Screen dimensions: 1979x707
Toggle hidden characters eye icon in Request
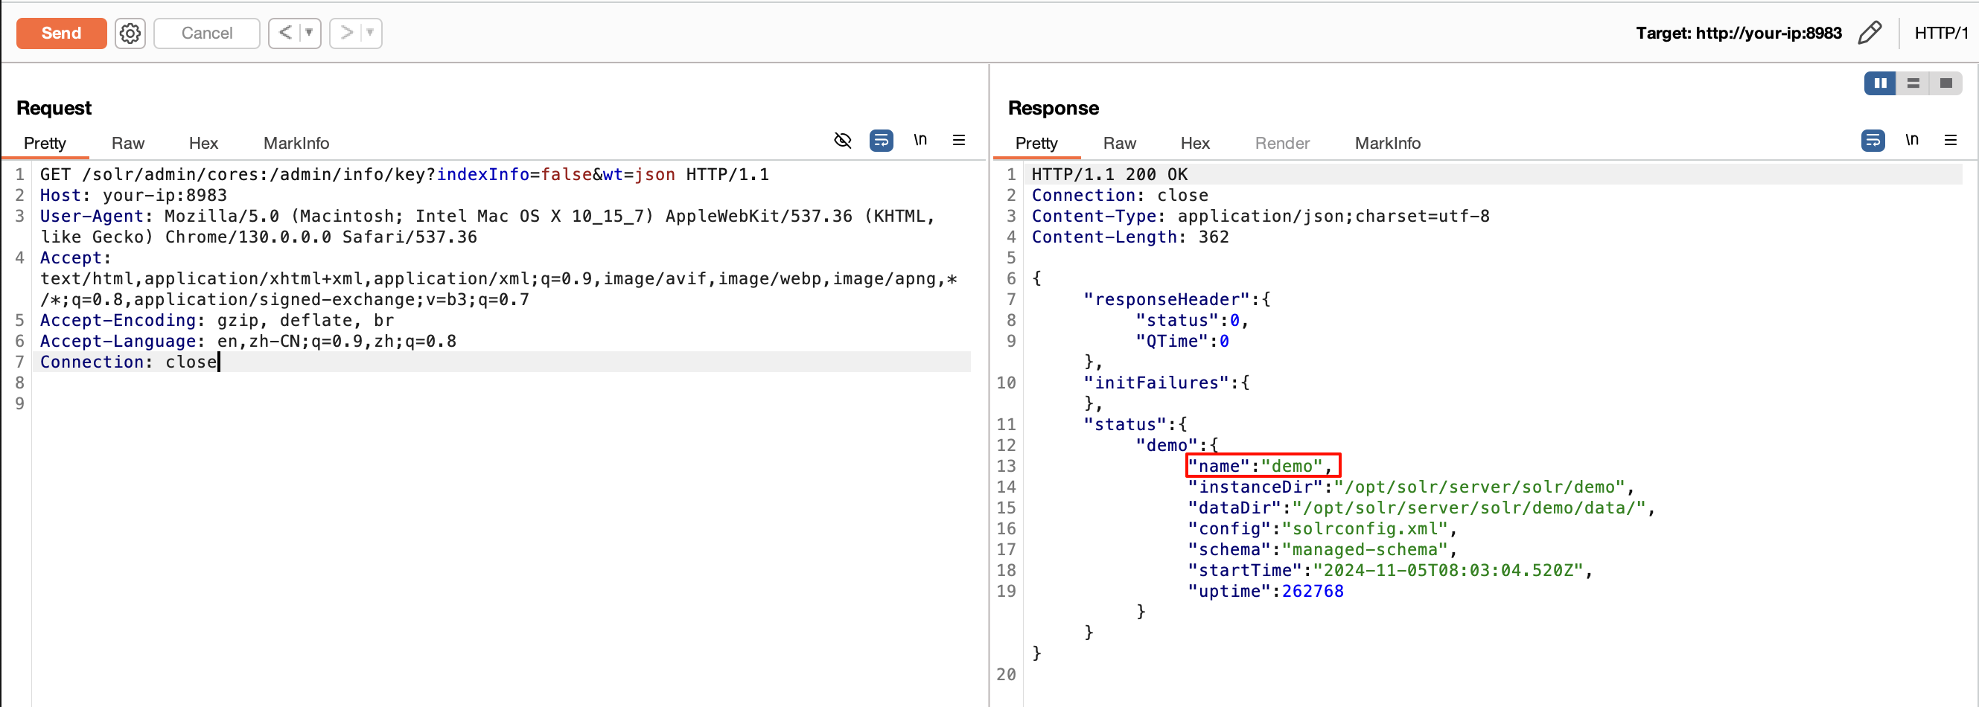[x=843, y=141]
